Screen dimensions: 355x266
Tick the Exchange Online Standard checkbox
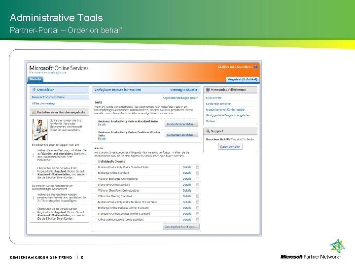pos(197,173)
